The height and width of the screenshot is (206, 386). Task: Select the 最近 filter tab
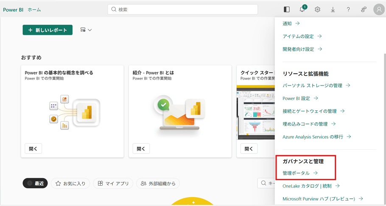pos(35,183)
